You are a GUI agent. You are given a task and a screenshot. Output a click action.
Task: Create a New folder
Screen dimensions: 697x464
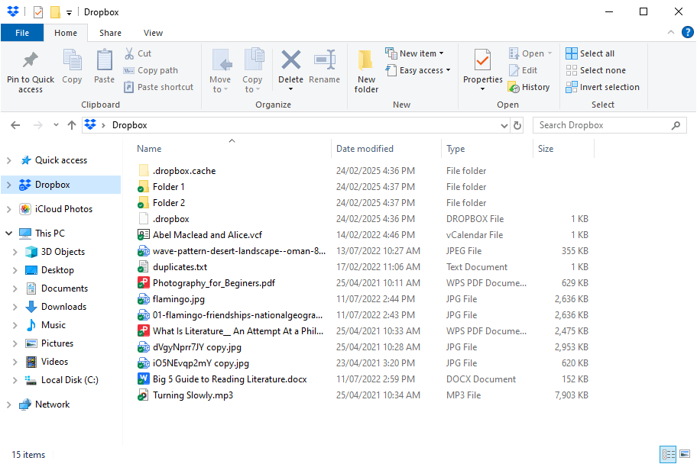coord(366,71)
